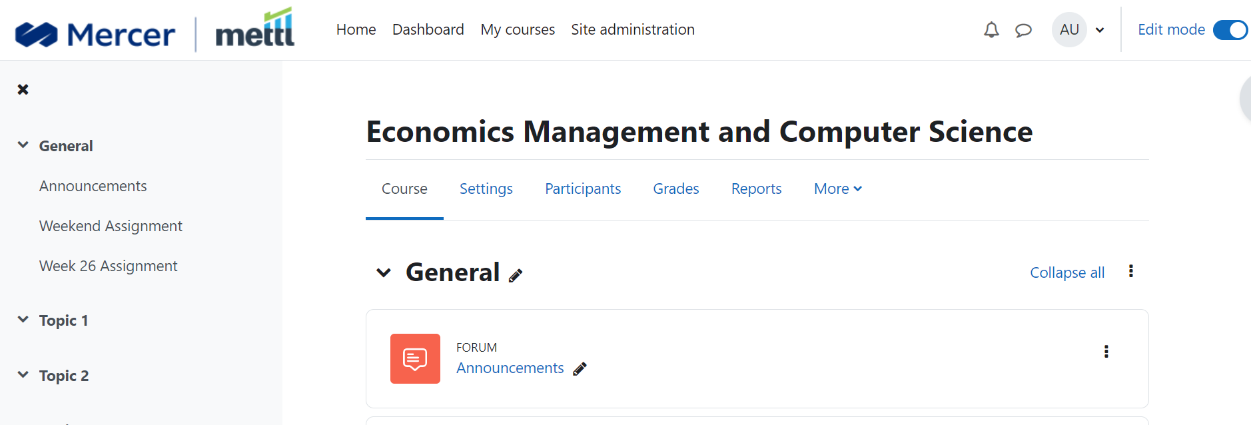Collapse the General section chevron in sidebar
This screenshot has width=1251, height=425.
point(23,145)
